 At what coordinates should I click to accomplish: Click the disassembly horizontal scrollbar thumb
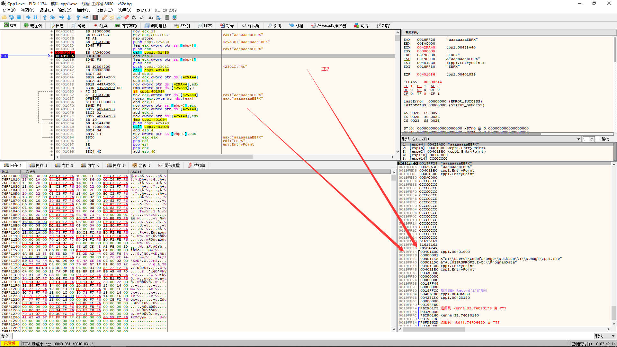pyautogui.click(x=156, y=157)
